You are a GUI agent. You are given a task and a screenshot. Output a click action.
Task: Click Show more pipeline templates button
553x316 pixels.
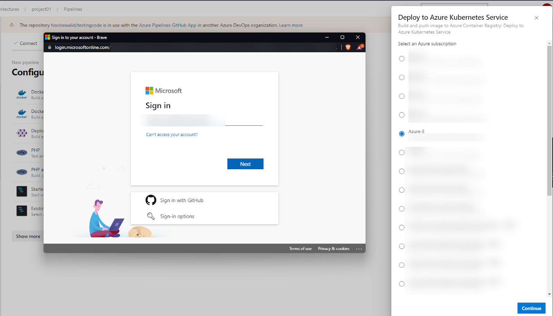coord(28,236)
